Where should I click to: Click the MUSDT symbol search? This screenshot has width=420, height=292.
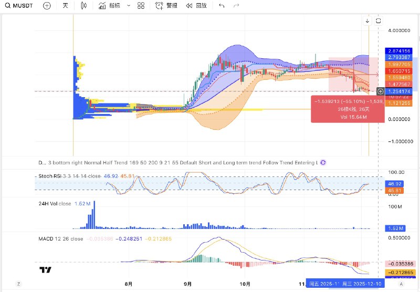20,6
